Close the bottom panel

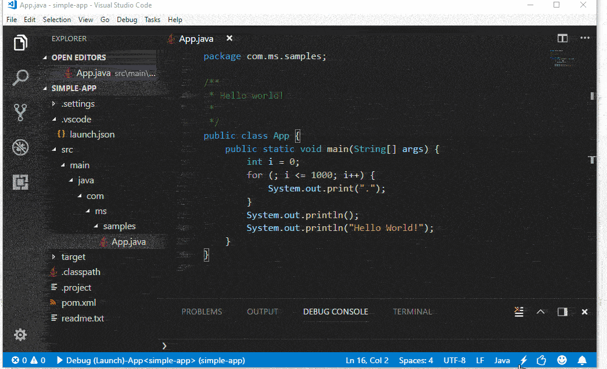[x=584, y=312]
